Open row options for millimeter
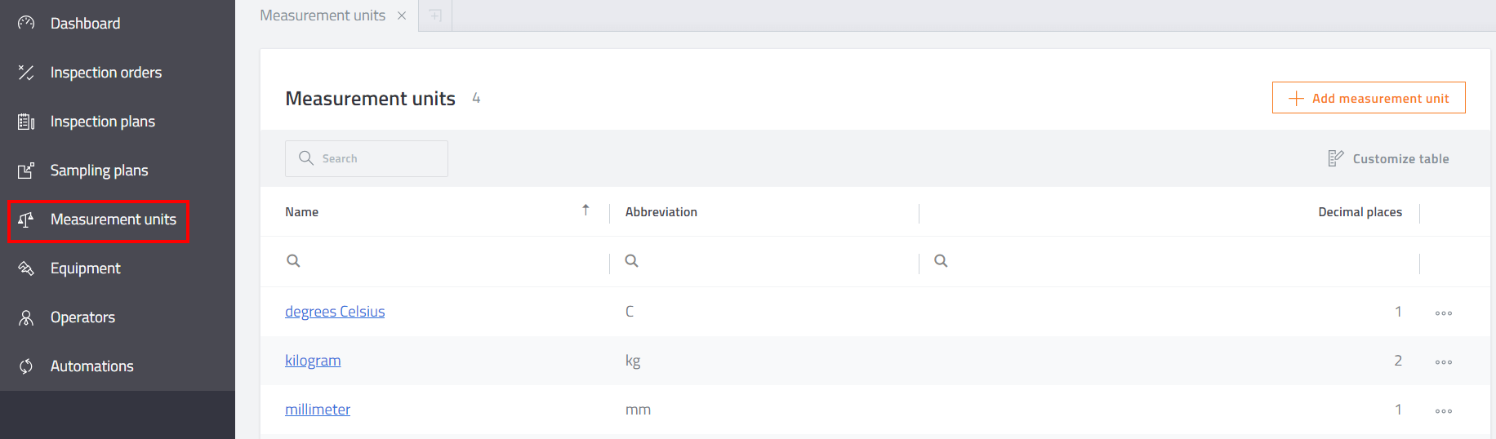 click(1444, 410)
